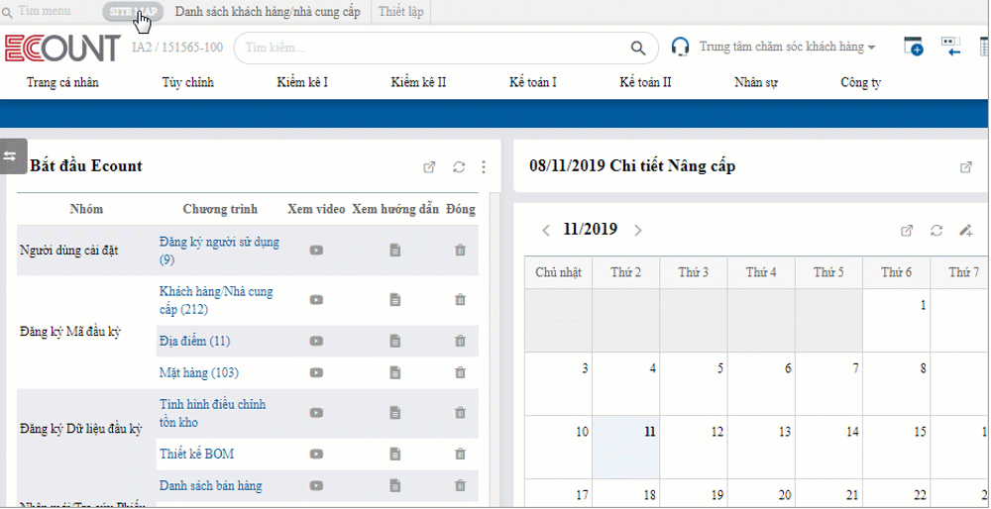Click trash icon for Khách hàng/Nhà cung cấp
The width and height of the screenshot is (991, 509).
(460, 300)
